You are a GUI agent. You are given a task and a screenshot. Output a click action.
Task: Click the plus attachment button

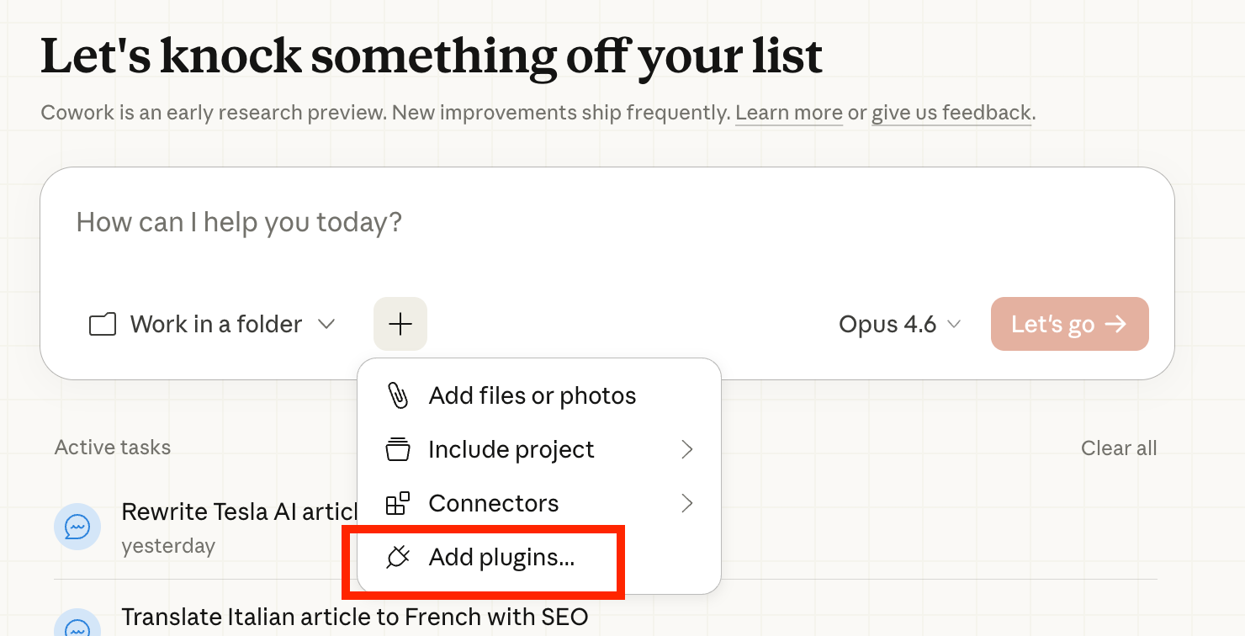[x=400, y=324]
